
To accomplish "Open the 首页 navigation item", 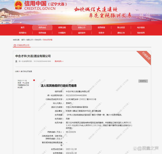I will [23, 27].
